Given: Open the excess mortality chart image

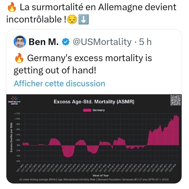Looking at the screenshot, I should (94, 139).
